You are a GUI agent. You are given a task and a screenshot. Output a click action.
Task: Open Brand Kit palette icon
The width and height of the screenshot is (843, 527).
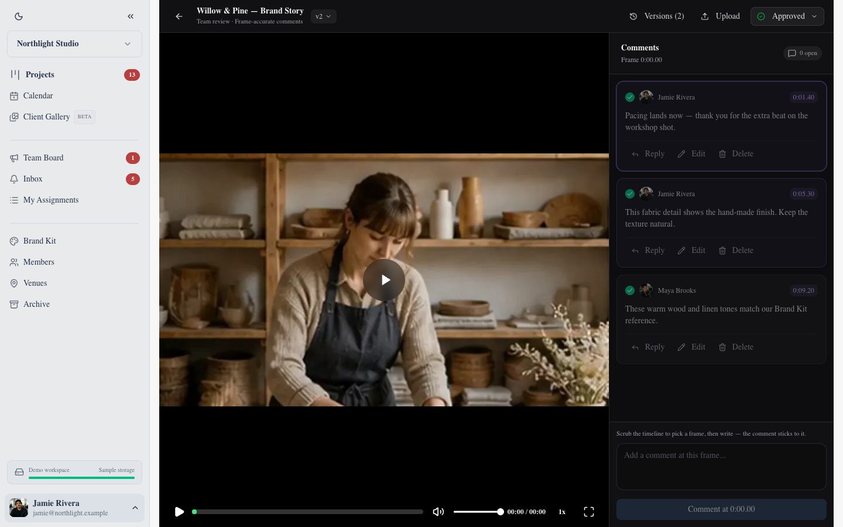[x=14, y=241]
